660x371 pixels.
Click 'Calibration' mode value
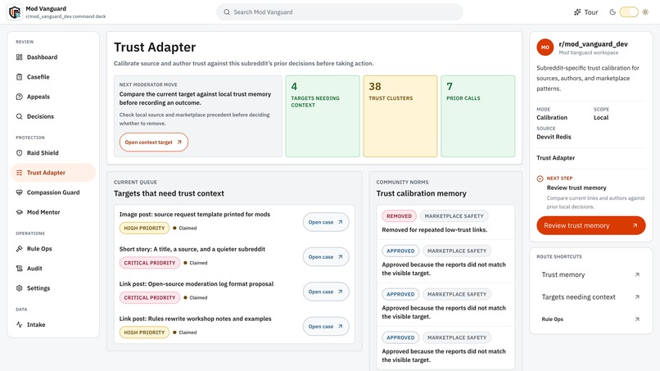(552, 117)
